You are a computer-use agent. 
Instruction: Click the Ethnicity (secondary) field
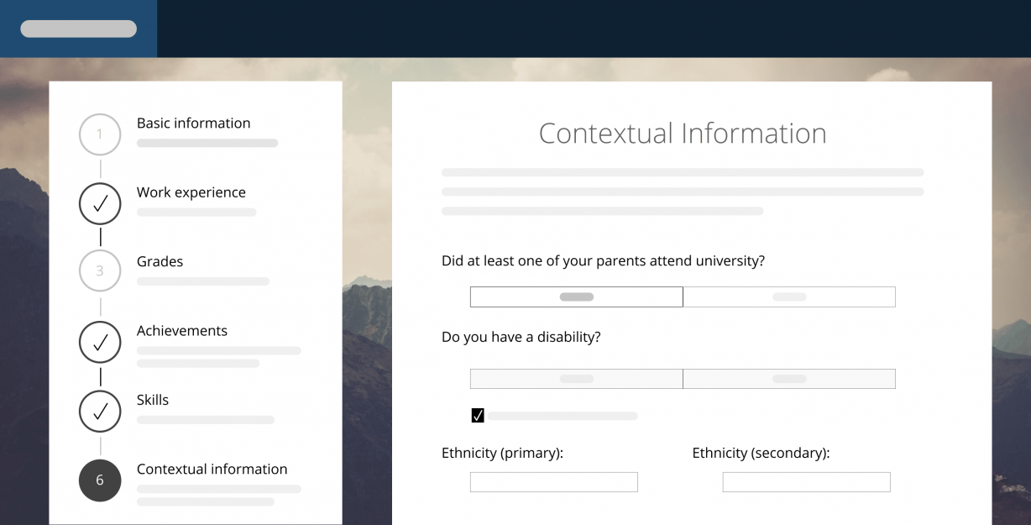click(x=806, y=482)
